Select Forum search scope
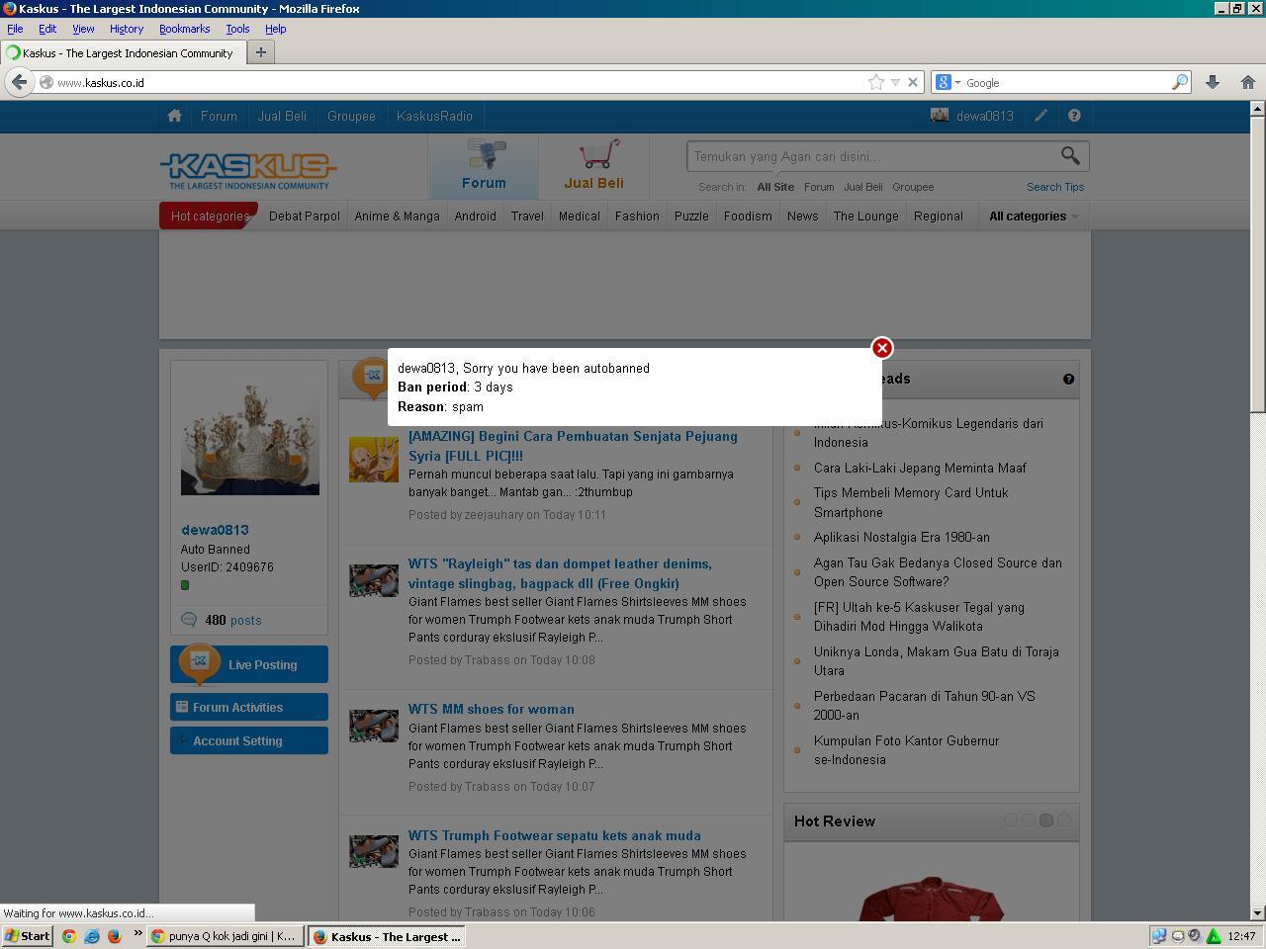1266x949 pixels. [818, 187]
